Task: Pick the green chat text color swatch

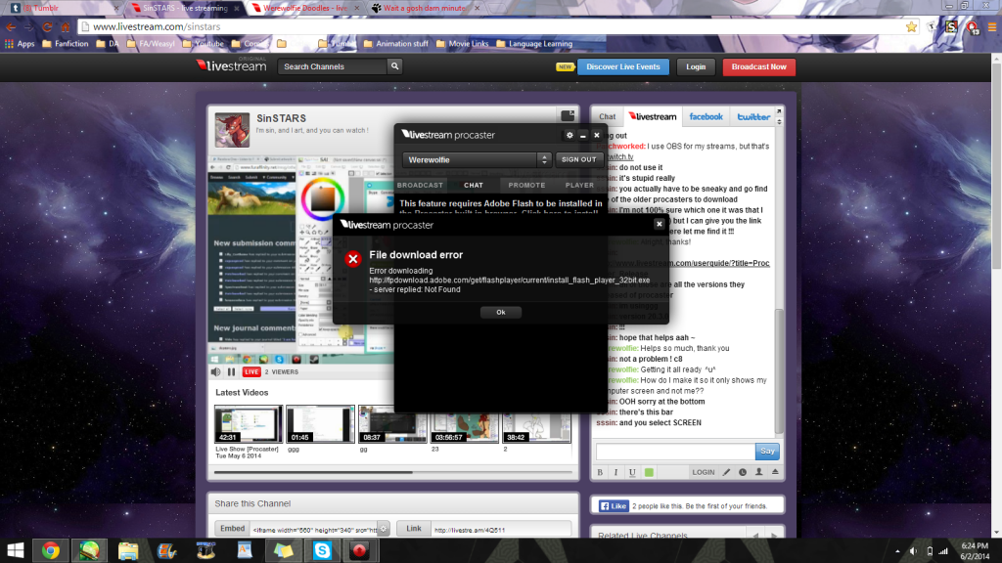Action: click(649, 472)
